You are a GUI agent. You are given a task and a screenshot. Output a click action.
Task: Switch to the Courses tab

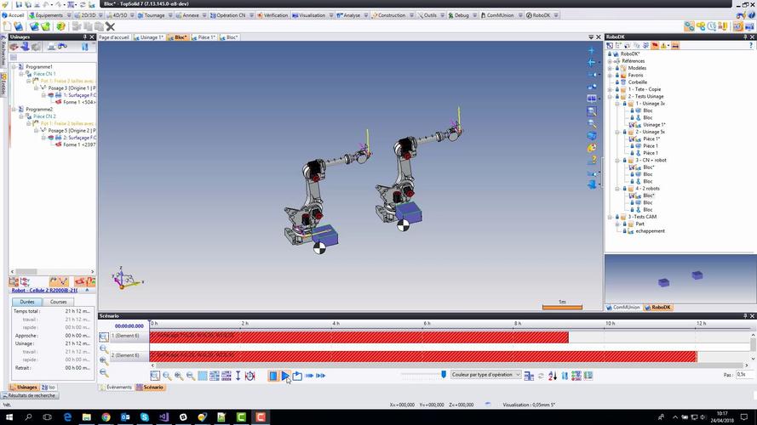pos(59,302)
